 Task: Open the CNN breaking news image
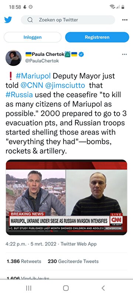[66, 198]
